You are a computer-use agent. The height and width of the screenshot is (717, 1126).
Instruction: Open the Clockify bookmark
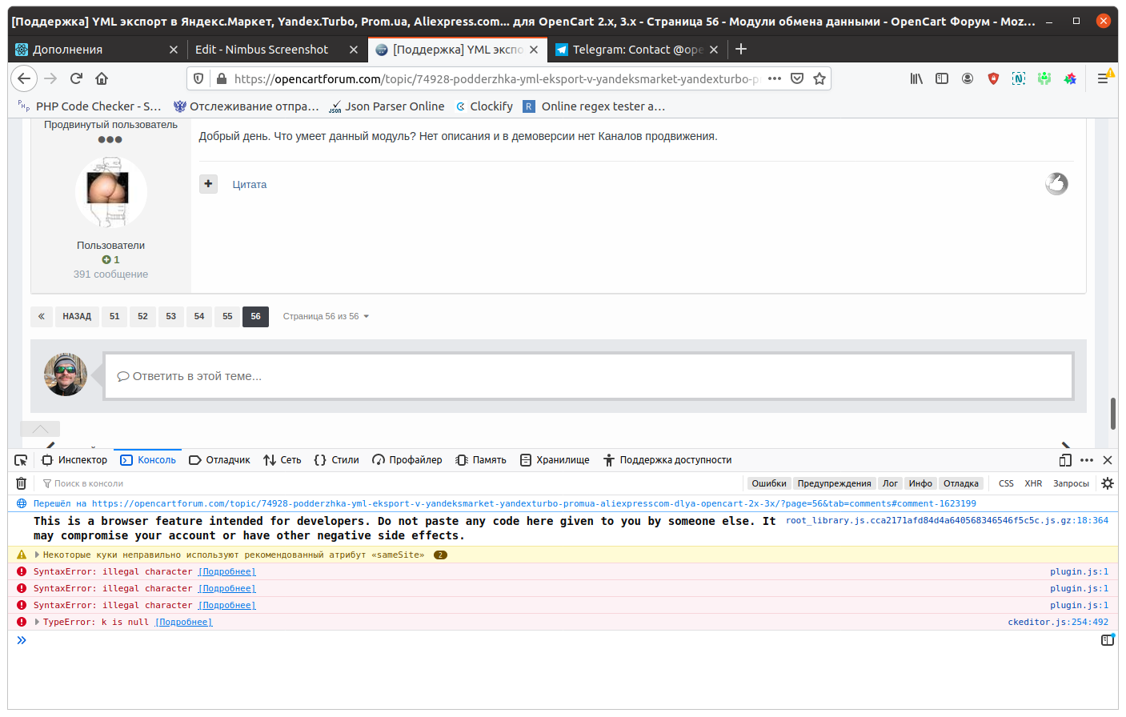pyautogui.click(x=484, y=106)
